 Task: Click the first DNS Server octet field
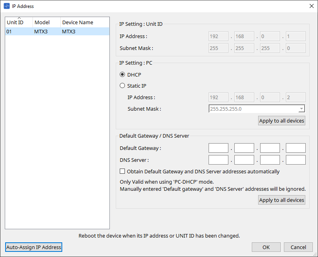218,160
